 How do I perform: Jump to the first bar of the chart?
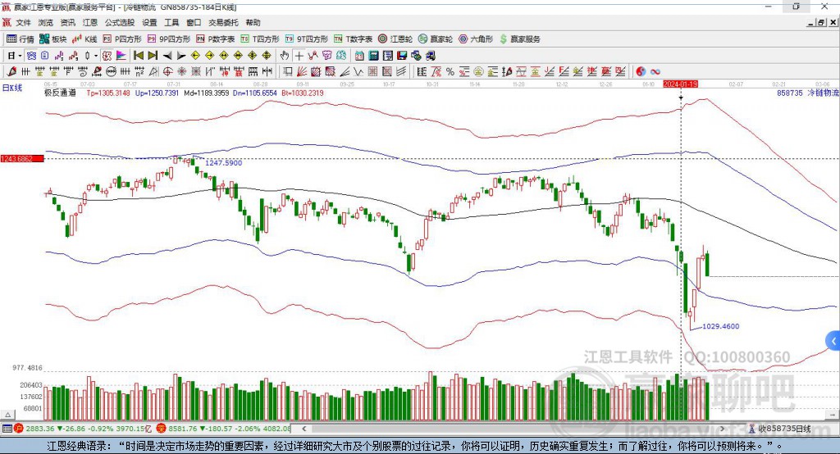[138, 56]
